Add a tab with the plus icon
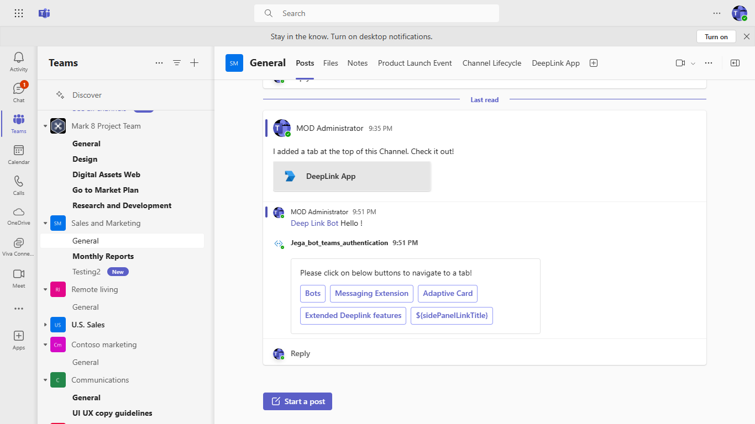Image resolution: width=755 pixels, height=424 pixels. 594,63
